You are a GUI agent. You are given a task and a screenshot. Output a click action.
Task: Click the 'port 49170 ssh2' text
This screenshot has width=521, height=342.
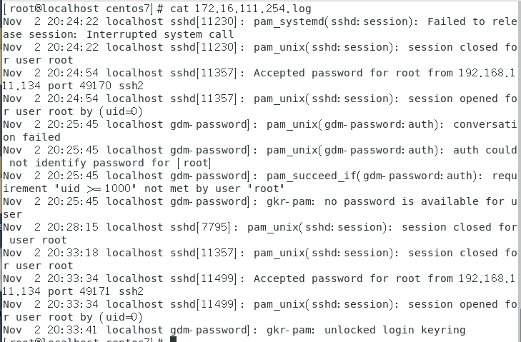click(96, 86)
